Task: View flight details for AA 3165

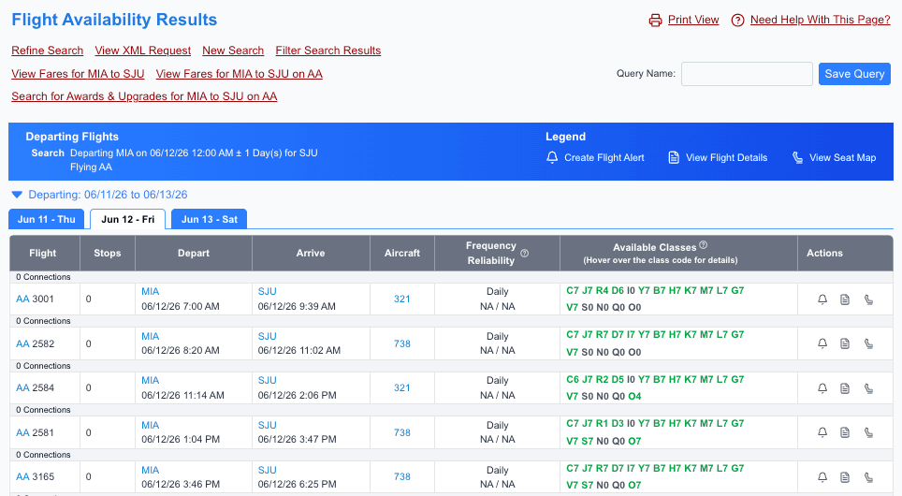Action: (845, 477)
